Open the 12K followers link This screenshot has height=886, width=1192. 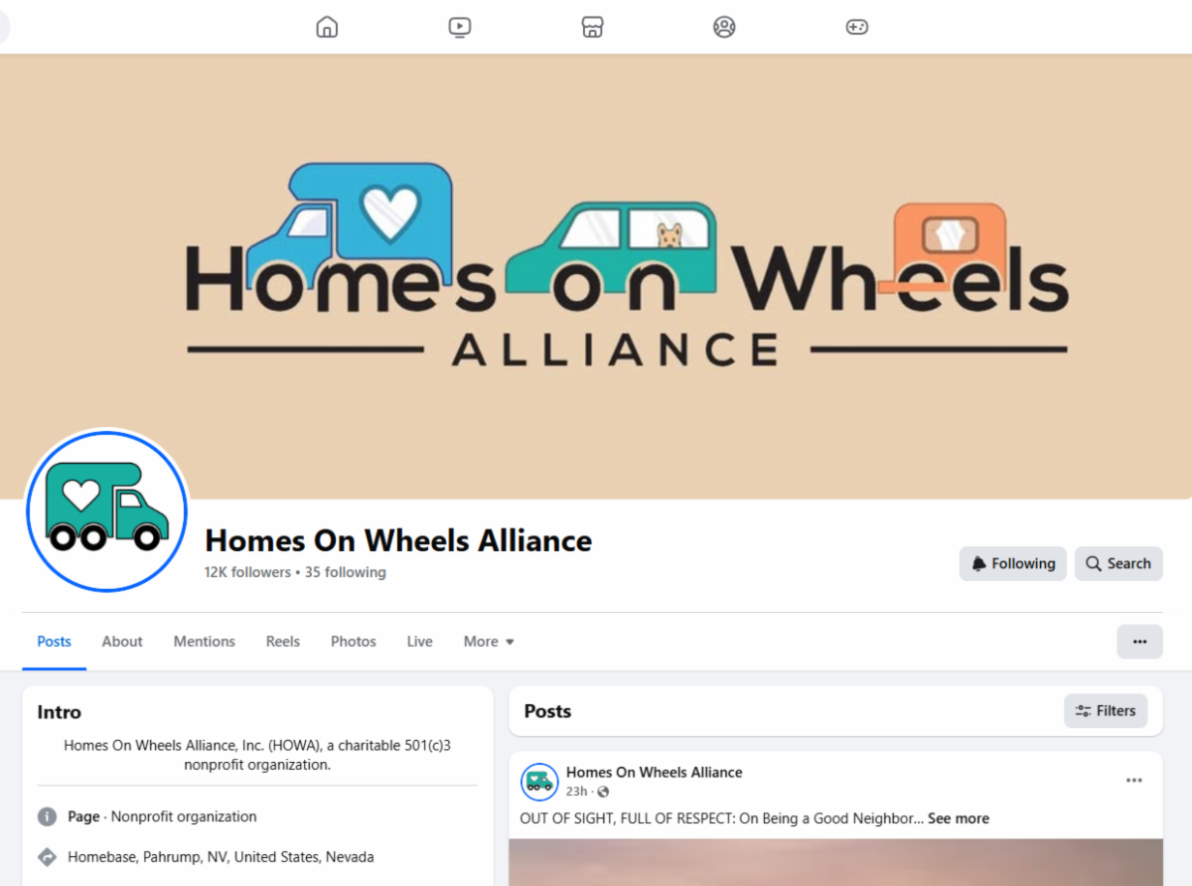click(x=247, y=572)
